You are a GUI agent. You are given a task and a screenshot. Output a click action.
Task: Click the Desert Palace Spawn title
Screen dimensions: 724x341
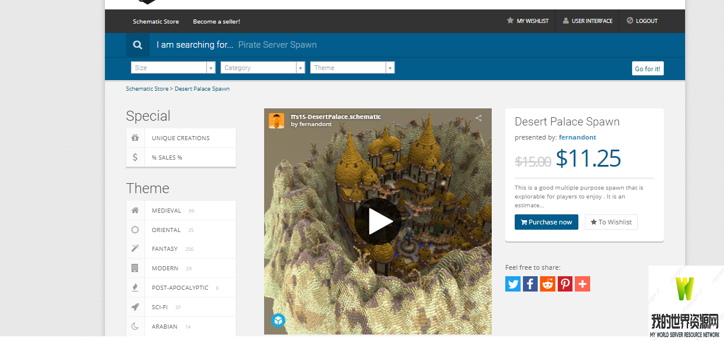pos(567,122)
